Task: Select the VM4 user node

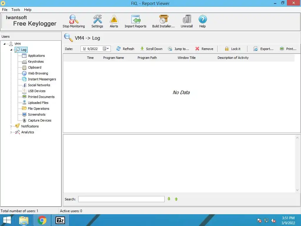Action: [17, 44]
